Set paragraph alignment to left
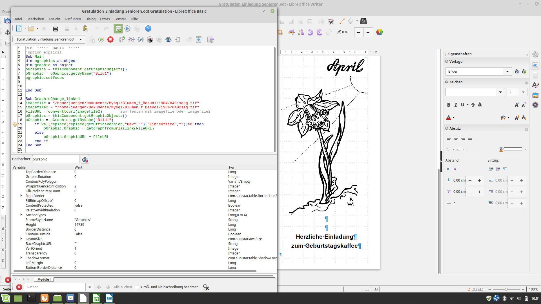This screenshot has width=541, height=304. point(449,138)
